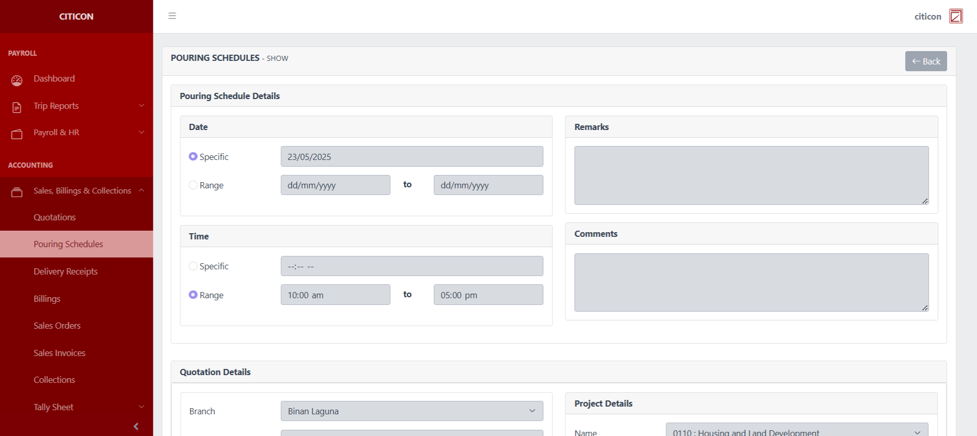Open the Delivery Receipts menu item
This screenshot has height=436, width=977.
(66, 271)
